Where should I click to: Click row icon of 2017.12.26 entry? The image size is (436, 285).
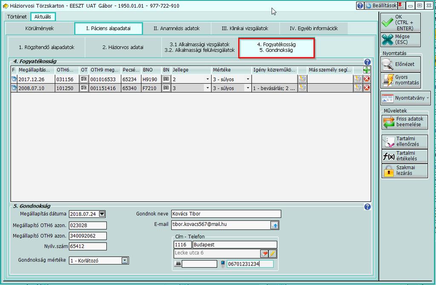pyautogui.click(x=14, y=79)
